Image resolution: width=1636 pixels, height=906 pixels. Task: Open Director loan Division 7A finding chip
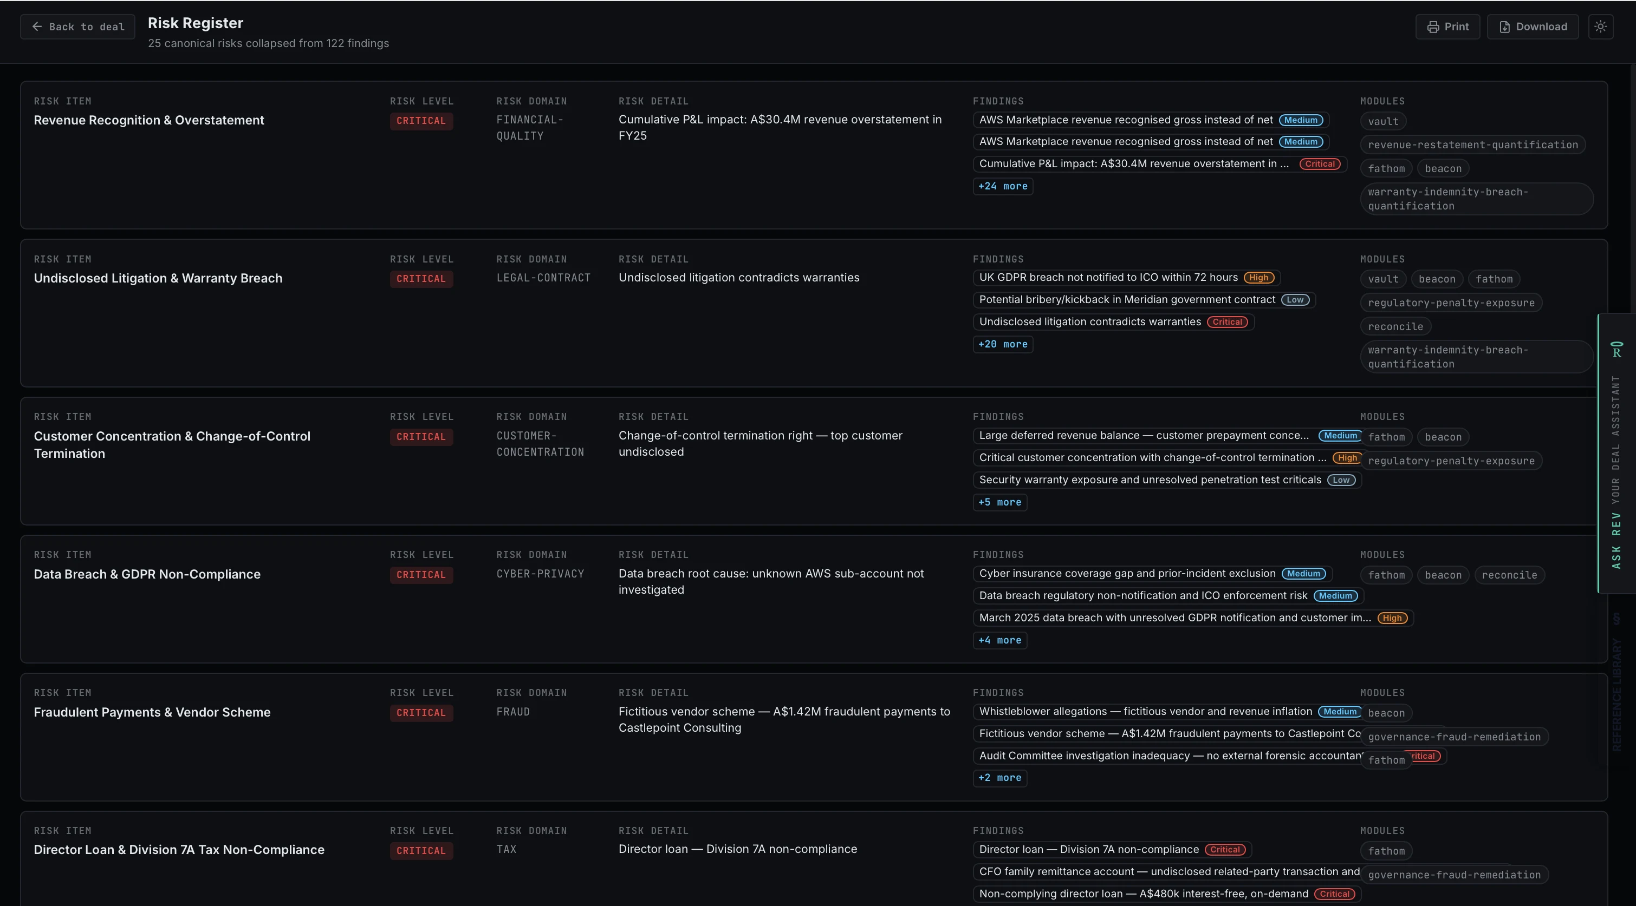coord(1112,850)
